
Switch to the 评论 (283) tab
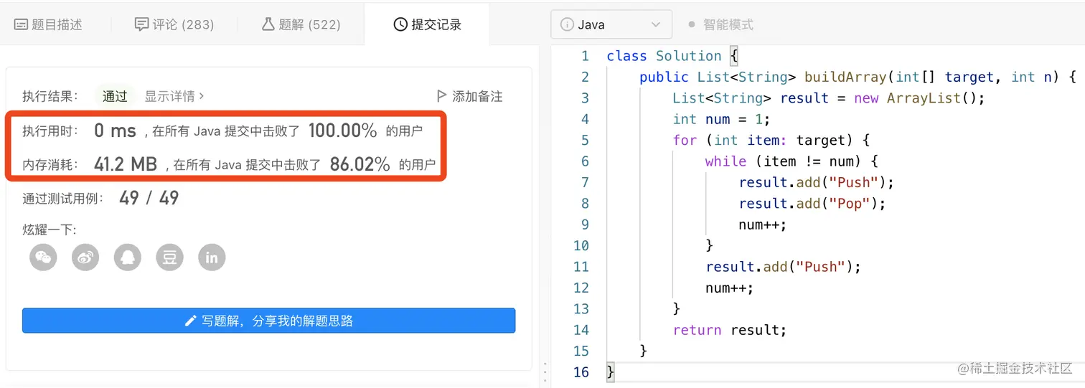point(174,24)
